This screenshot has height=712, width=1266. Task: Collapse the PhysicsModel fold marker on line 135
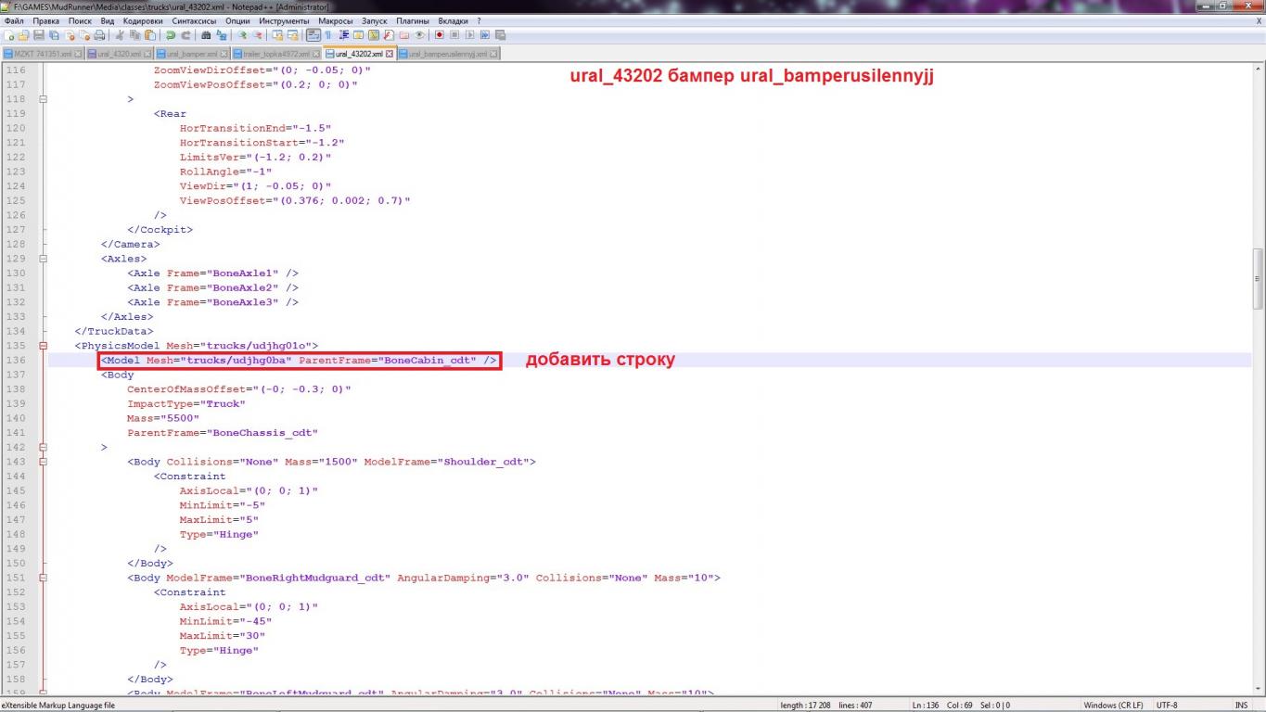[x=42, y=346]
